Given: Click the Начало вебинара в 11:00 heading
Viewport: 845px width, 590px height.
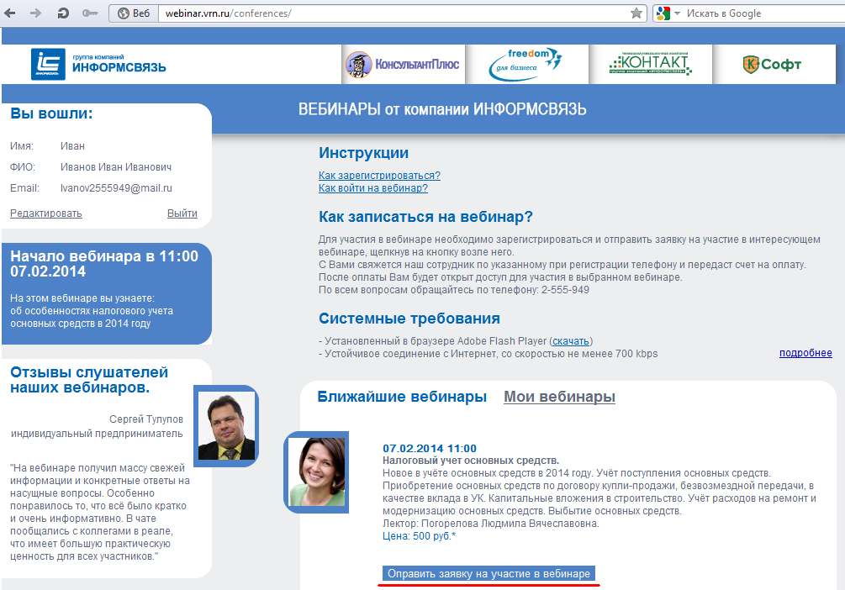Looking at the screenshot, I should tap(104, 263).
